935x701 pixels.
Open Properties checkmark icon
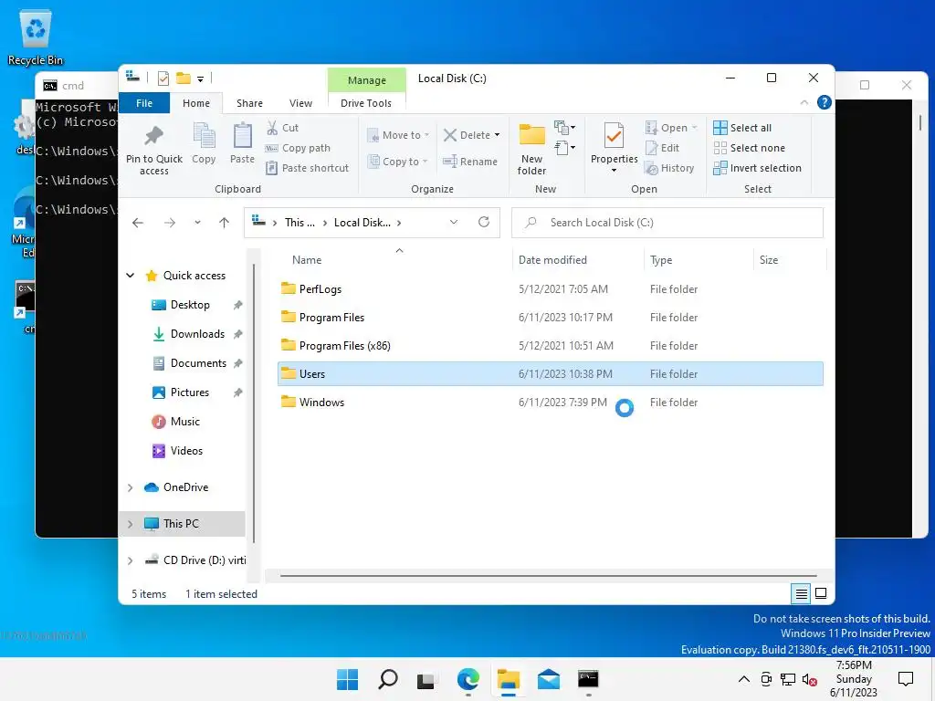pyautogui.click(x=614, y=136)
